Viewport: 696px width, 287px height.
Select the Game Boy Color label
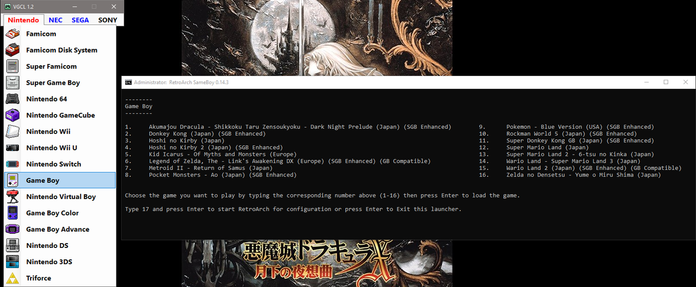click(53, 213)
